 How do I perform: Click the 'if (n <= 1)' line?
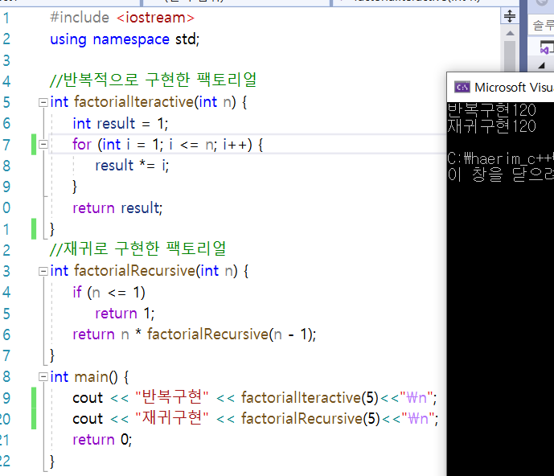109,293
